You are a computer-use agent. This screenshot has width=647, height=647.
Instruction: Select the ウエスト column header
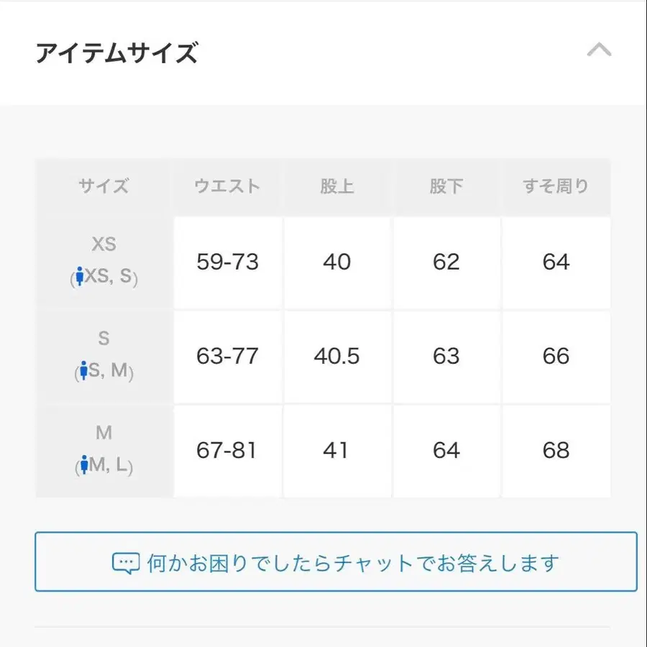[x=226, y=185]
